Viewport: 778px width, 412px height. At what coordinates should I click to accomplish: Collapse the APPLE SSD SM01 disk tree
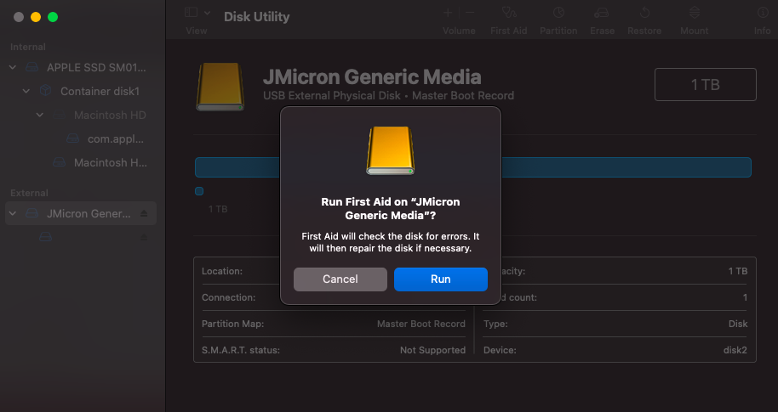(13, 67)
